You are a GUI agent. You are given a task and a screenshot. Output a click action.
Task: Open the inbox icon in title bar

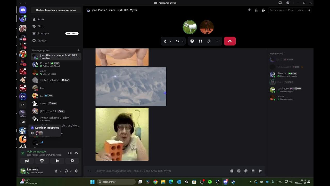click(280, 3)
